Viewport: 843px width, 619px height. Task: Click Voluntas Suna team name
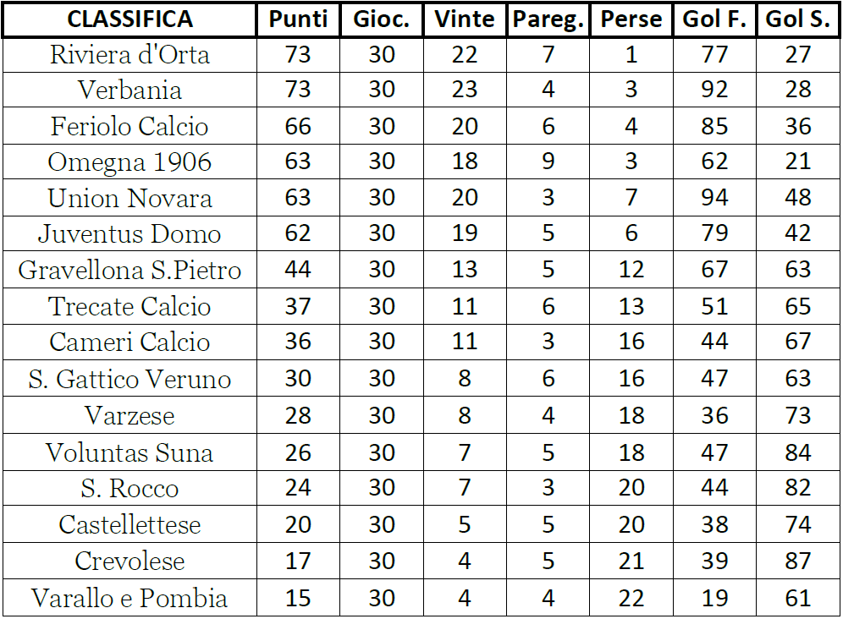pyautogui.click(x=129, y=452)
